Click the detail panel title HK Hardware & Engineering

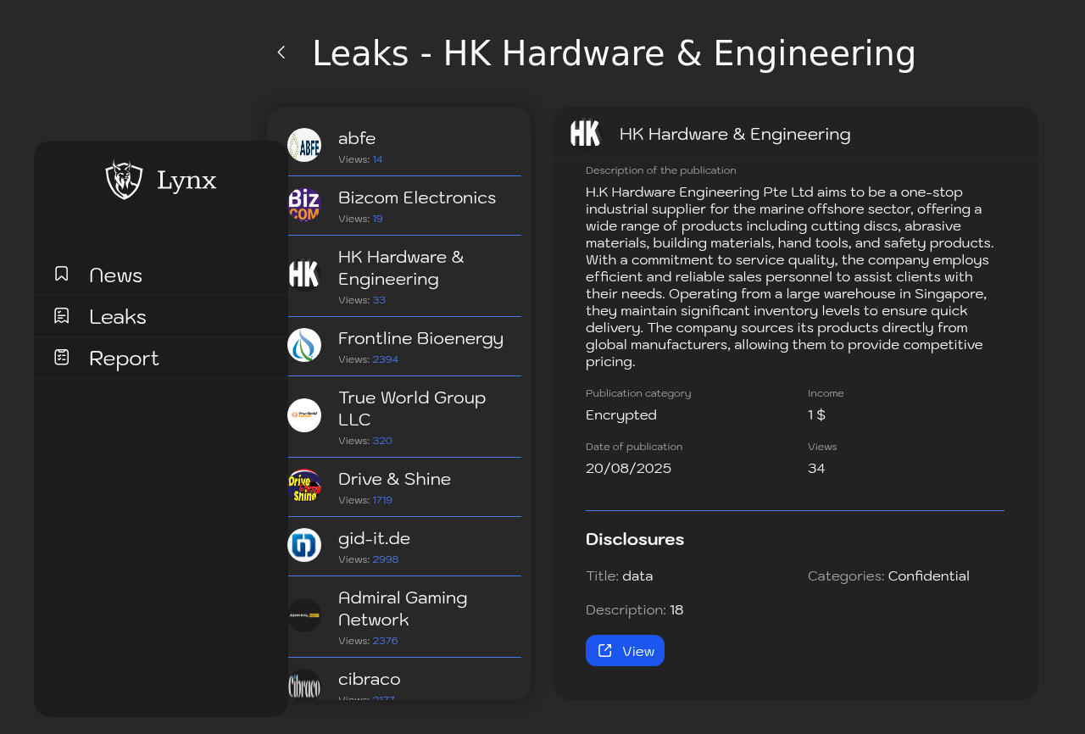(x=735, y=134)
